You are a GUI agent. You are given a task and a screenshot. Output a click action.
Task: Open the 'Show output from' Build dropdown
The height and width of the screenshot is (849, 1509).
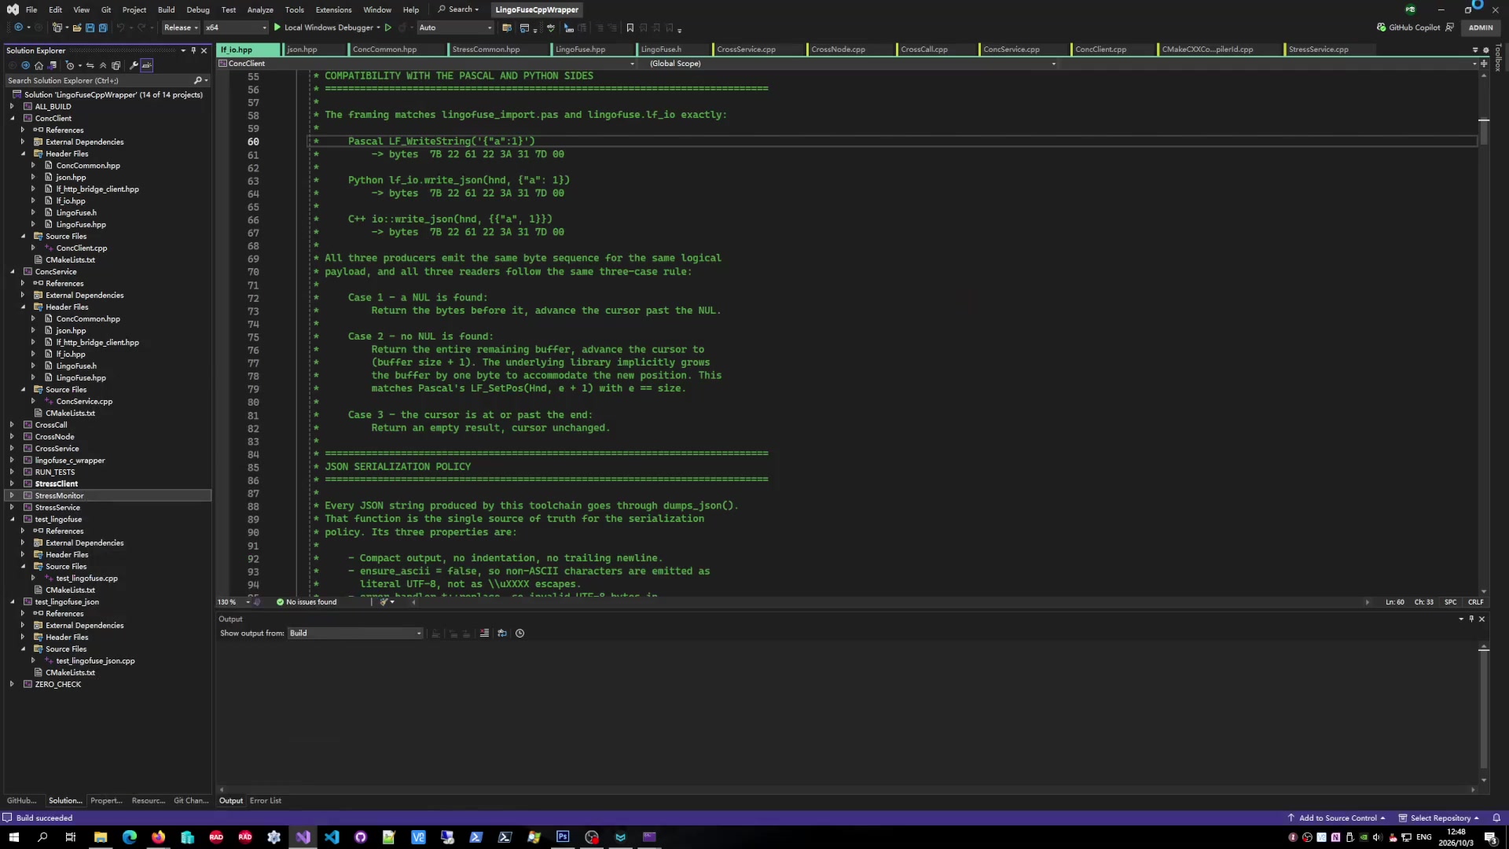(x=355, y=634)
